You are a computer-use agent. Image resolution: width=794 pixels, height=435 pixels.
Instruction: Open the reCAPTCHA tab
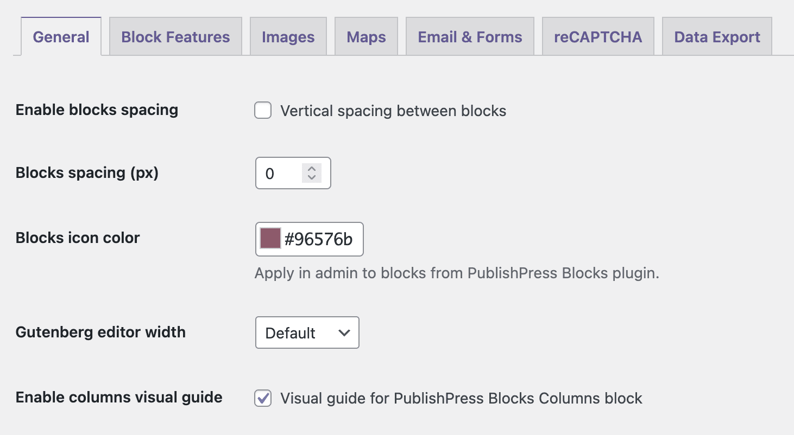coord(598,37)
